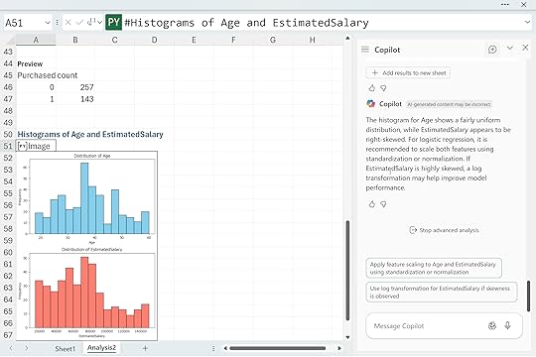
Task: Thumbs down the upper Copilot response
Action: tap(383, 88)
